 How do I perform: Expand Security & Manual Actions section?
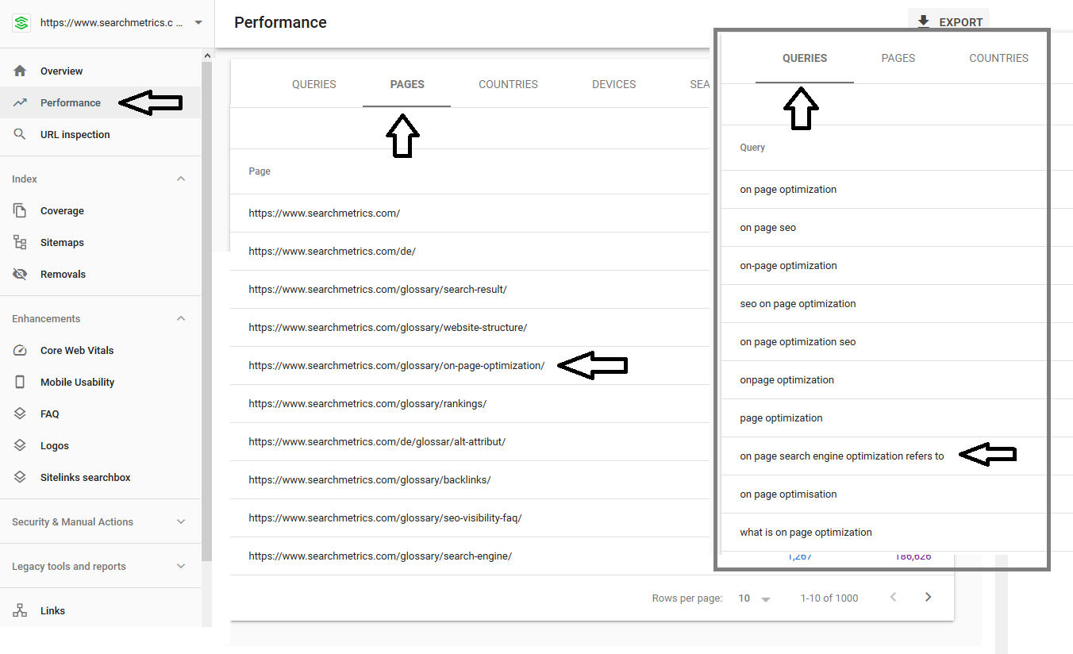(x=181, y=521)
